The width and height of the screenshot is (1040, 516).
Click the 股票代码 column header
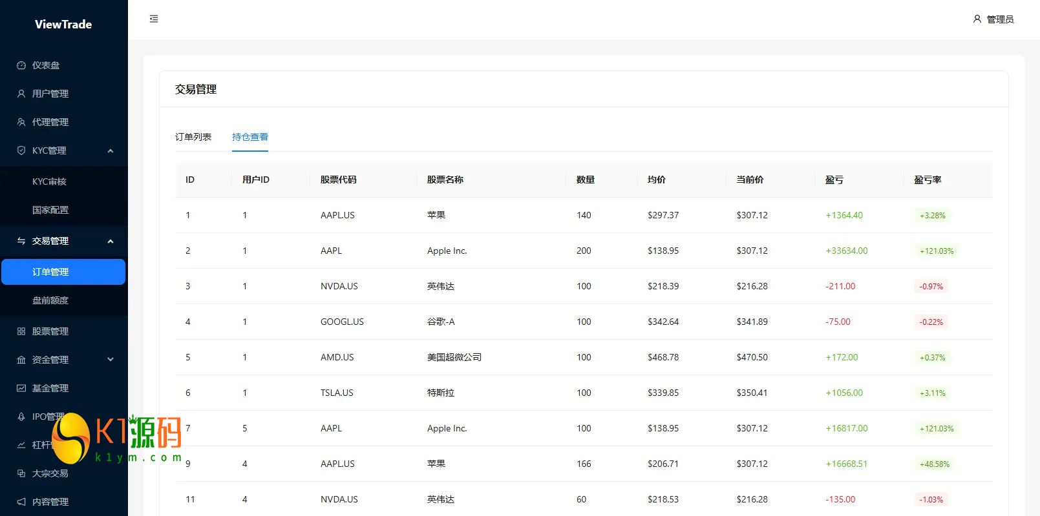click(x=339, y=180)
